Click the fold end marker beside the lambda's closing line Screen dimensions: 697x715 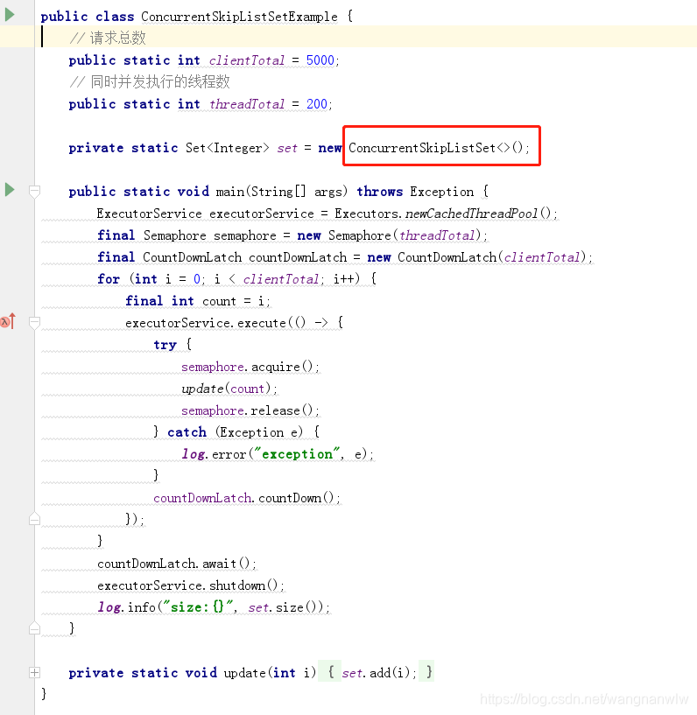pyautogui.click(x=34, y=519)
